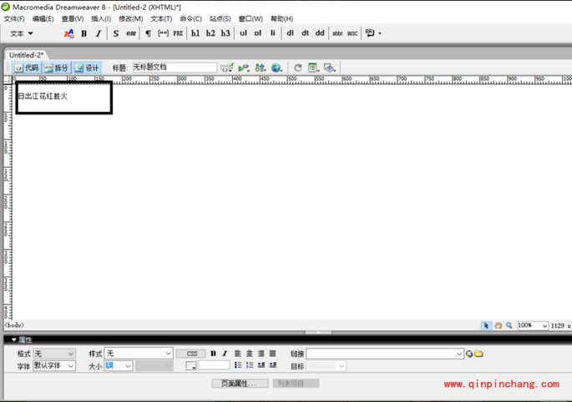Open the 格式 format dropdown

(54, 354)
